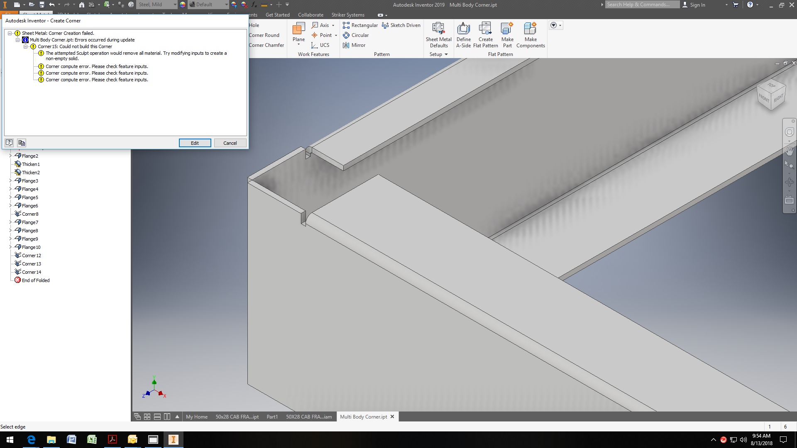Image resolution: width=797 pixels, height=448 pixels.
Task: Switch to the Collaborate ribbon tab
Action: (310, 15)
